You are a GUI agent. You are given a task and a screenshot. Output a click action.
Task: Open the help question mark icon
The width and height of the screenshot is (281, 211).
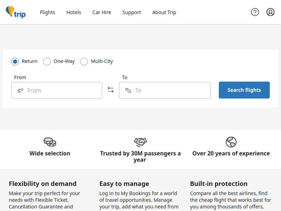[x=255, y=12]
